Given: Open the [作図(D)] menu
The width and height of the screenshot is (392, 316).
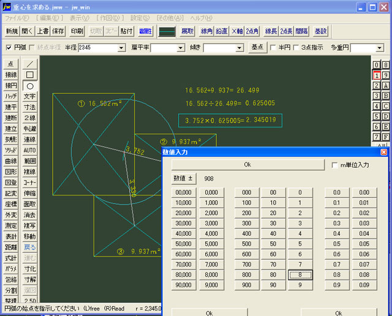Looking at the screenshot, I should coord(110,18).
